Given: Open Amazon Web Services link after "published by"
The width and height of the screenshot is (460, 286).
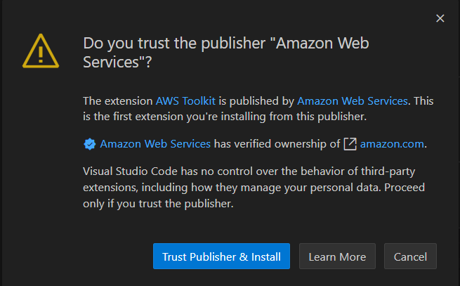Looking at the screenshot, I should 352,100.
